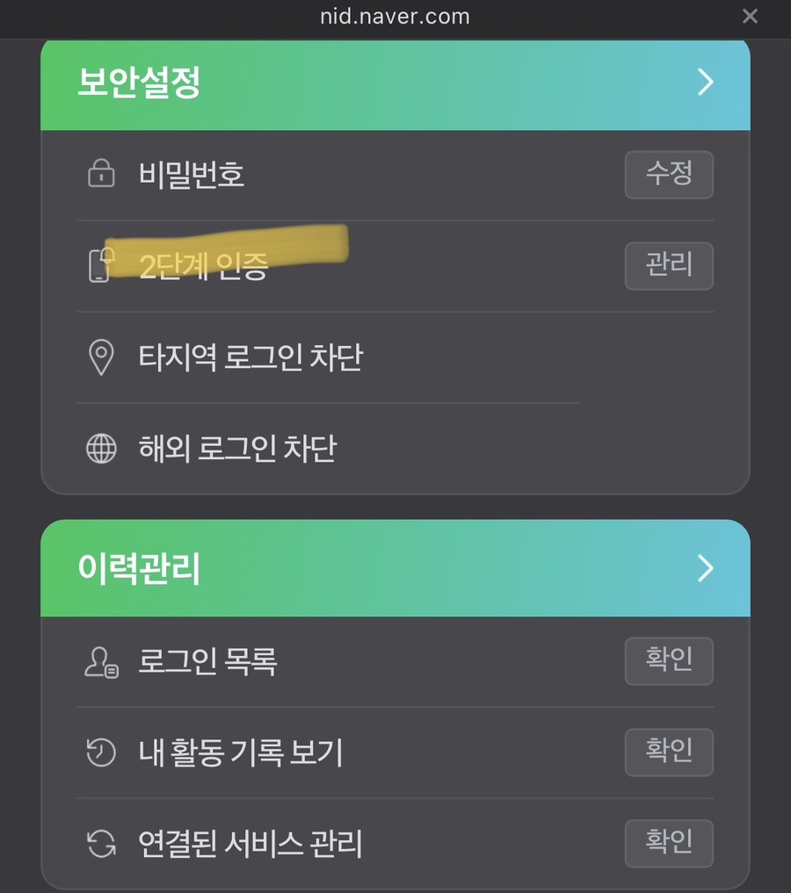Expand 이력관리 using its chevron arrow

pos(706,568)
